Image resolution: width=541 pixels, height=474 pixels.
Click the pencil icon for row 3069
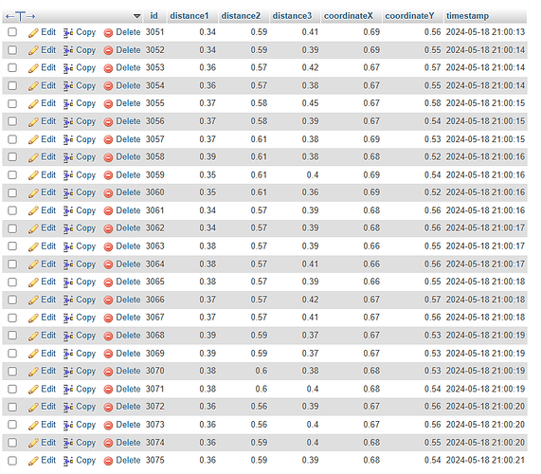coord(33,354)
